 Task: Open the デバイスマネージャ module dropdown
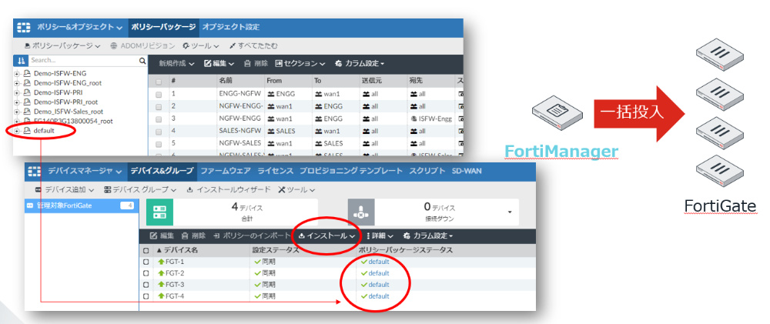[x=85, y=172]
